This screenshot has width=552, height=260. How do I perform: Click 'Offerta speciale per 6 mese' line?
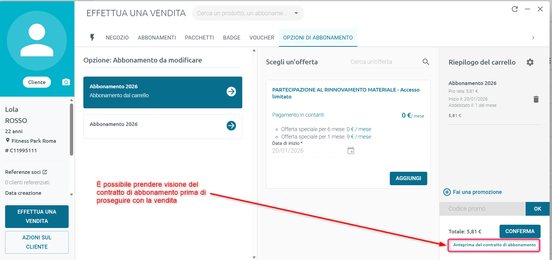[x=326, y=129]
